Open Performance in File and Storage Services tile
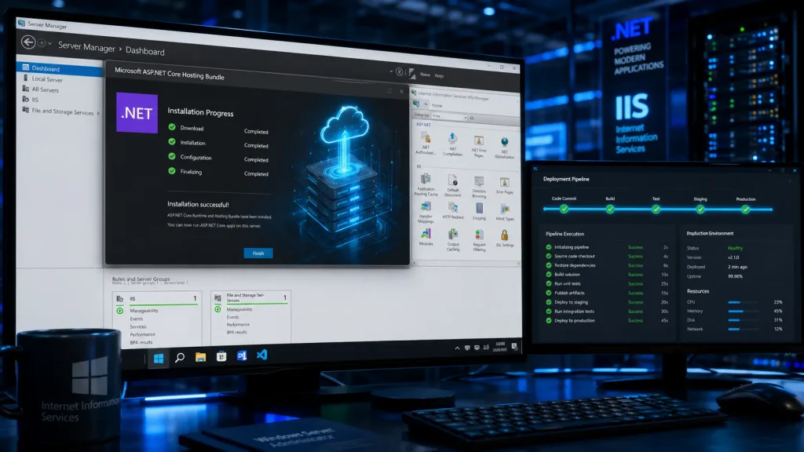 238,324
